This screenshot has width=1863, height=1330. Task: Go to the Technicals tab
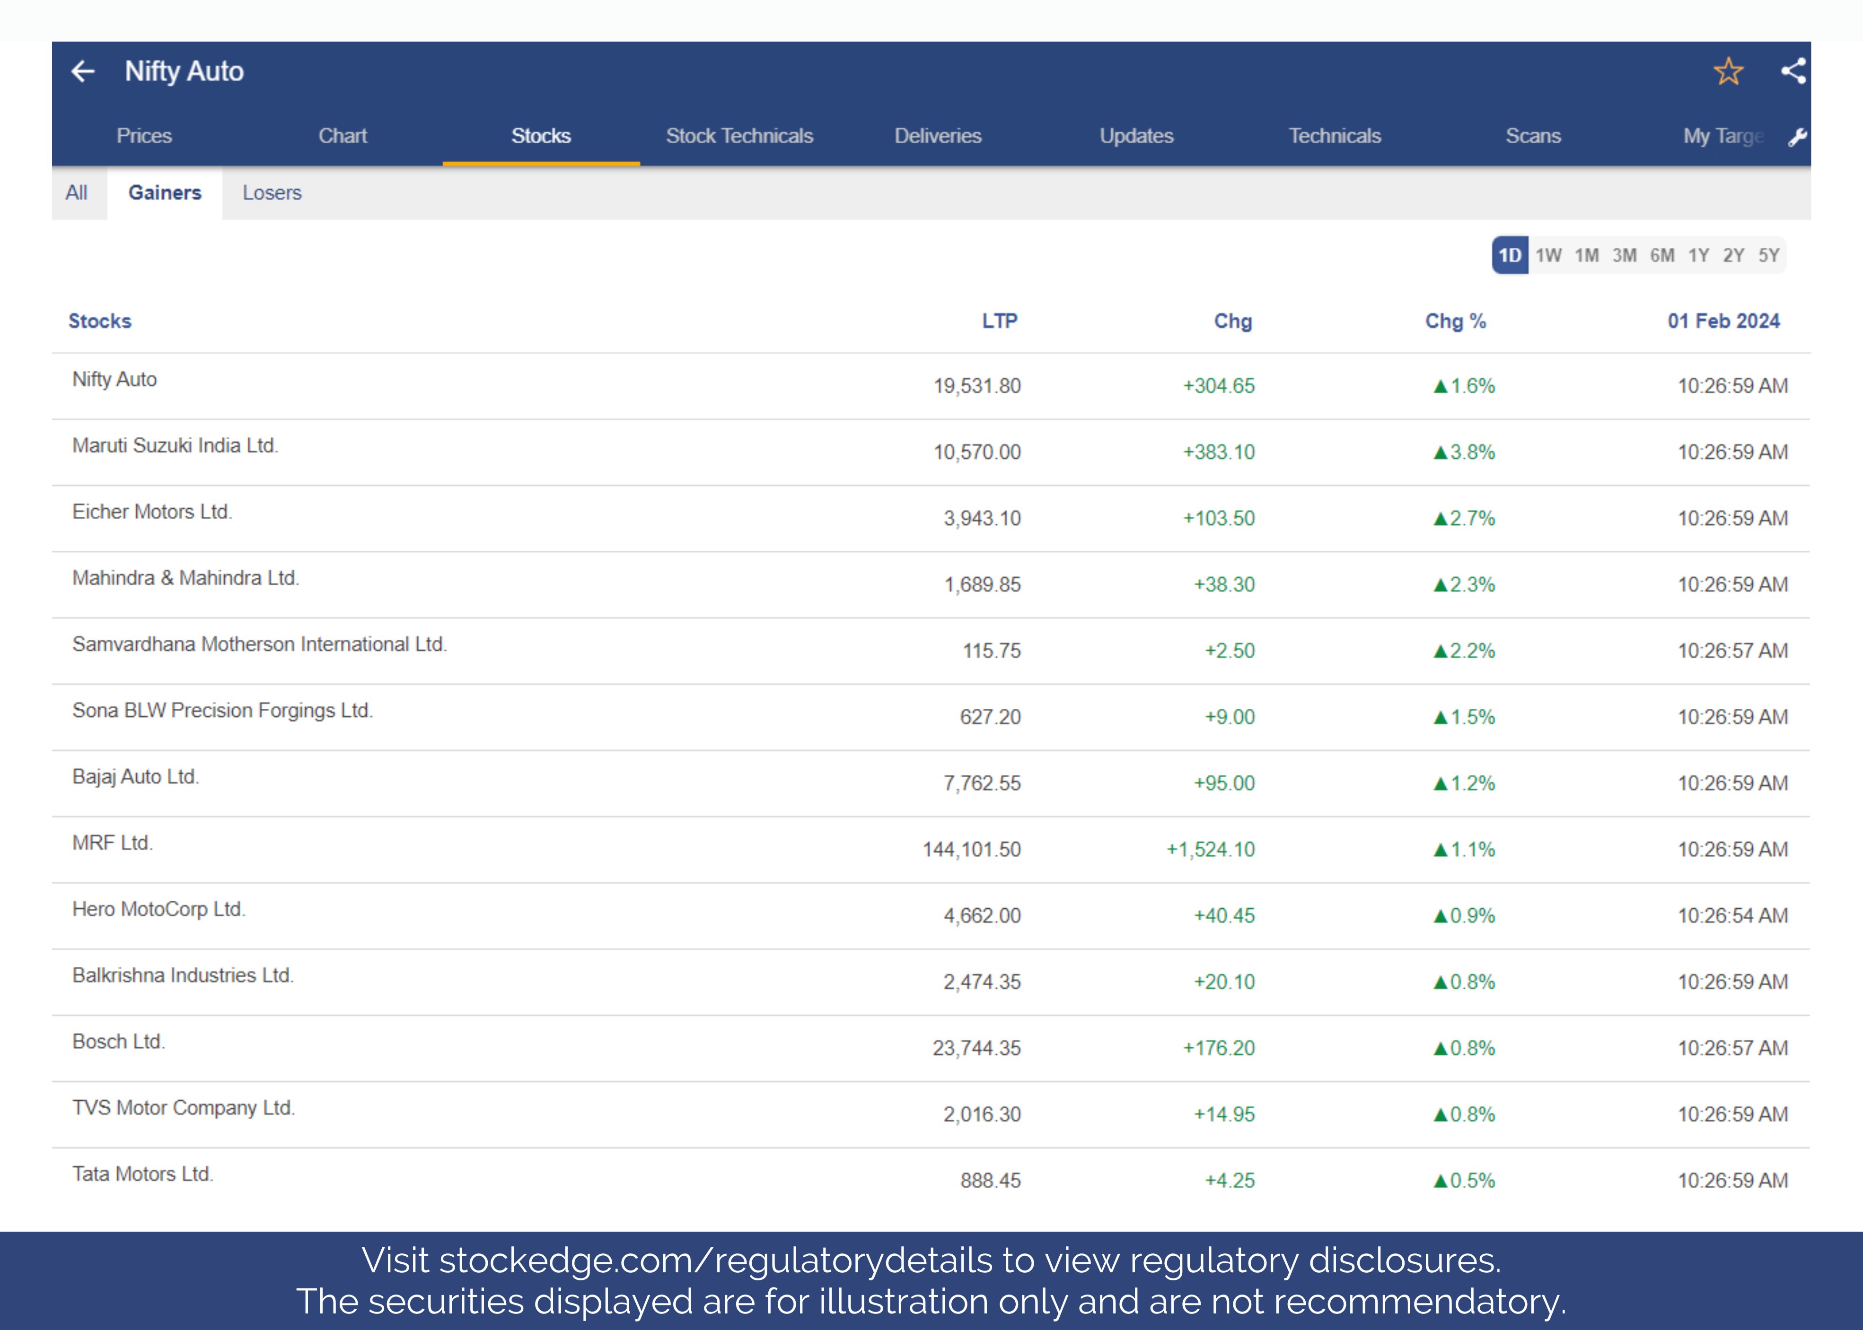coord(1335,136)
